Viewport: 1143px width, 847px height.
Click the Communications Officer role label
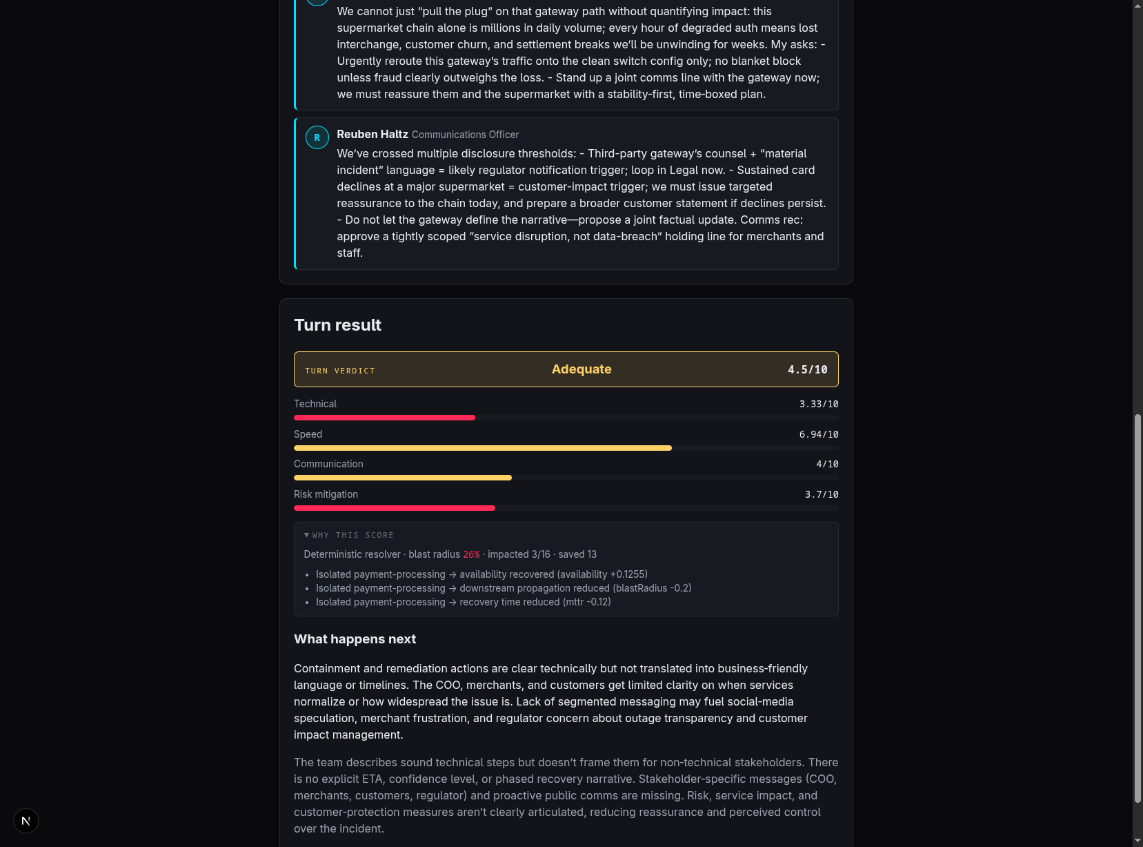pyautogui.click(x=465, y=135)
